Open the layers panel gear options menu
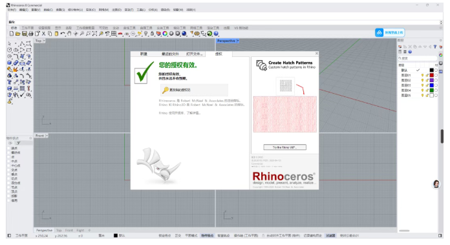Viewport: 450px width, 245px height. (441, 41)
